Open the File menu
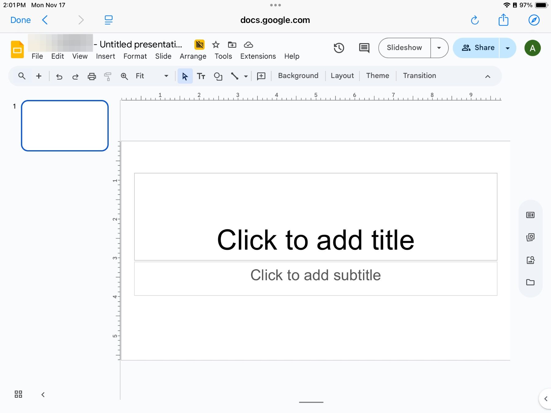Viewport: 551px width, 413px height. coord(37,56)
